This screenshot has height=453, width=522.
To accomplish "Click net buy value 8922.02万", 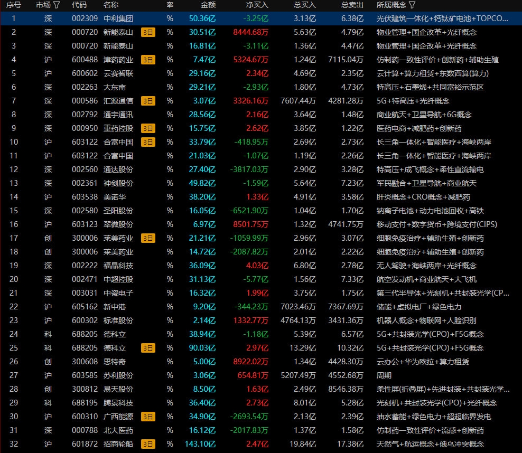I will 250,362.
